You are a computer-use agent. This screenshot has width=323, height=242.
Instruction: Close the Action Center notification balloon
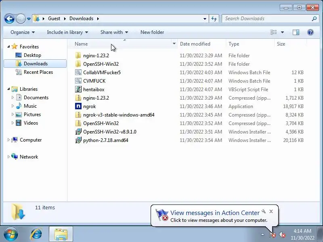click(271, 211)
